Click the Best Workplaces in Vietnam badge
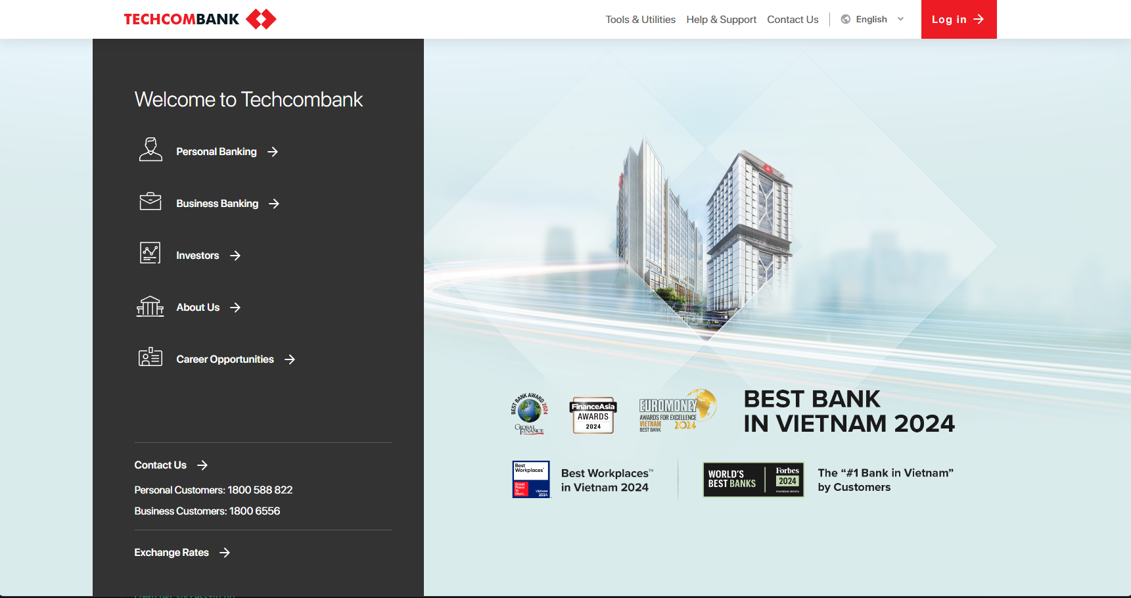 click(x=531, y=480)
